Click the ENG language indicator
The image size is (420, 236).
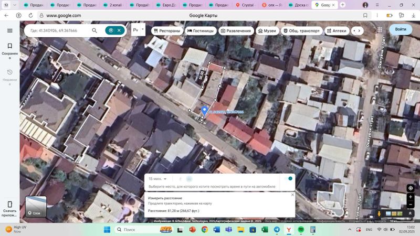point(369,230)
